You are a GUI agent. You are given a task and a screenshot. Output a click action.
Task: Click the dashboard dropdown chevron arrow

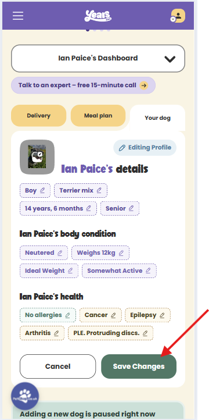[170, 59]
